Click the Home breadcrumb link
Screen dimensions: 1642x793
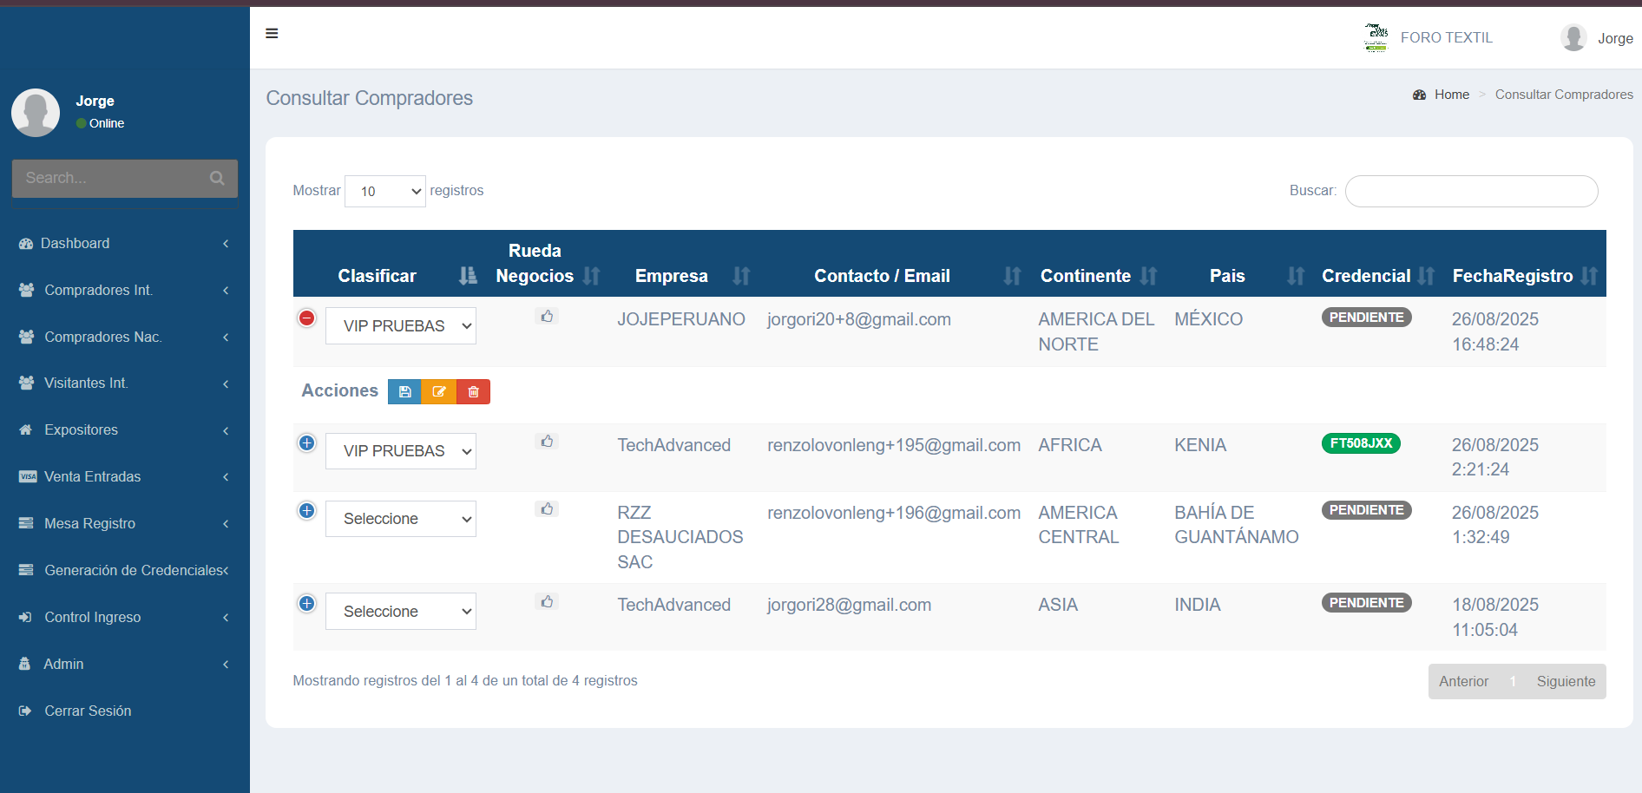pyautogui.click(x=1451, y=95)
